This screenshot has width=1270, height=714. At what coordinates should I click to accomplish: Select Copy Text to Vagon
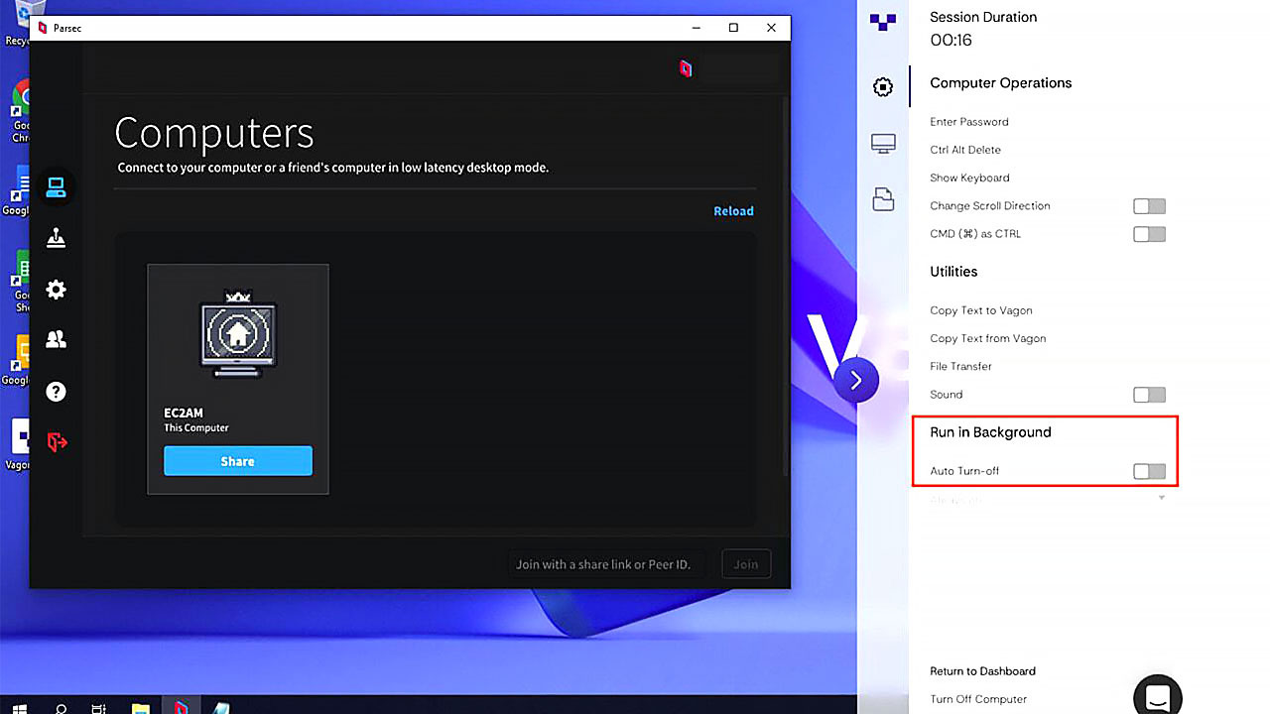(981, 310)
